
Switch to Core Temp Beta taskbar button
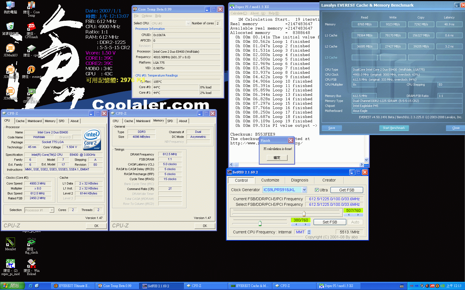117,286
